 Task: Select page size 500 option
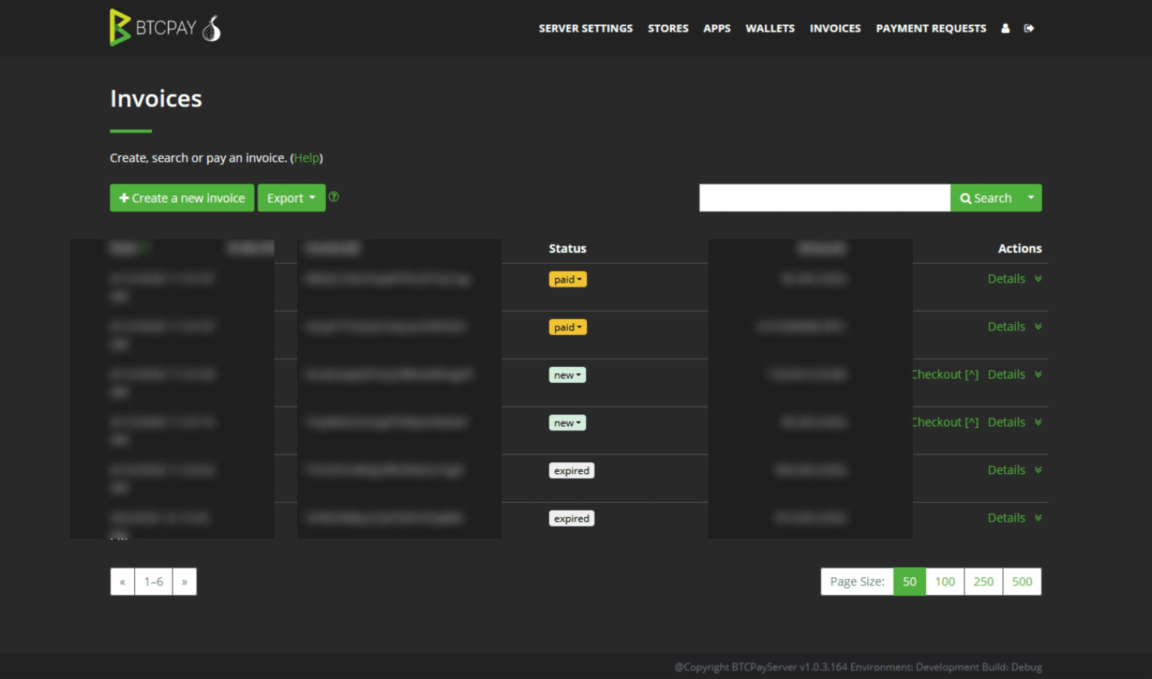pos(1021,581)
